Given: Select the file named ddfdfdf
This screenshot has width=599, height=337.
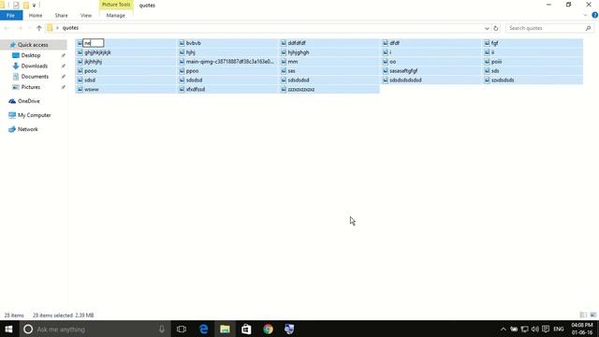Looking at the screenshot, I should pyautogui.click(x=297, y=43).
